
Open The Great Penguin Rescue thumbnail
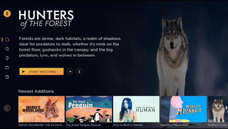tap(89, 109)
